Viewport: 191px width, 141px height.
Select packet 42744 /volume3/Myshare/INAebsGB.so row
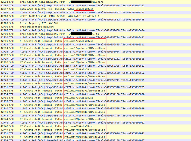(95, 119)
